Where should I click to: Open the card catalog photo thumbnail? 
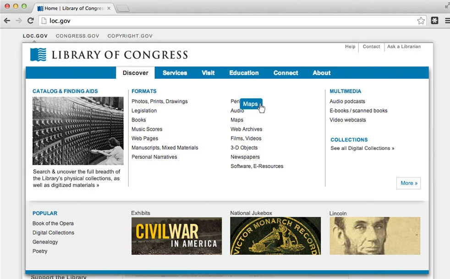tap(78, 131)
